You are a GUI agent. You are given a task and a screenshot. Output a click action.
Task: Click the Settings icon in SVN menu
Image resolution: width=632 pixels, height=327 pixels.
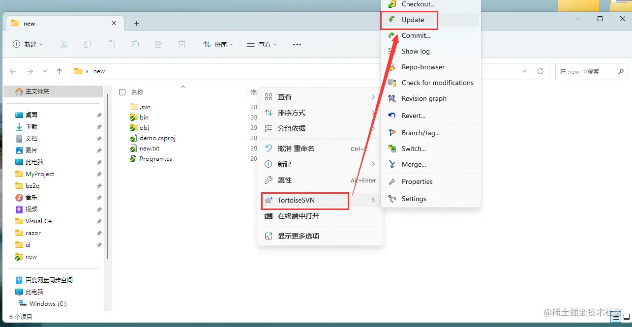pyautogui.click(x=392, y=199)
